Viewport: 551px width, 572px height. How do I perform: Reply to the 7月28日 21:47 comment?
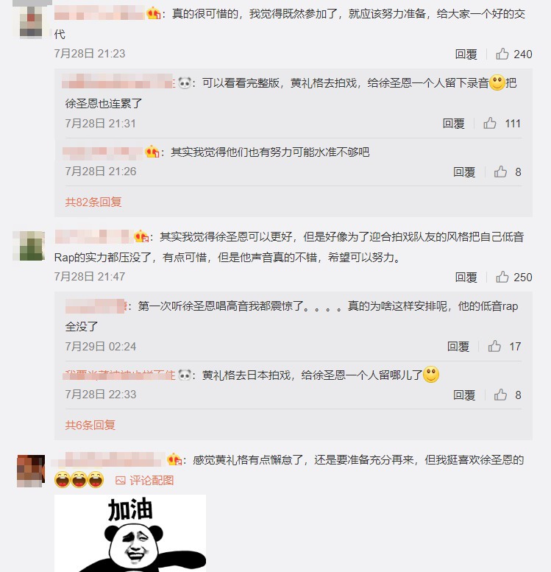tap(466, 278)
